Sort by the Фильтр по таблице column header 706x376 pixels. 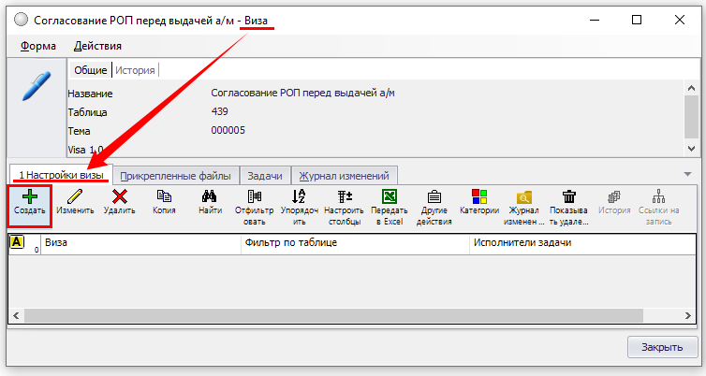[354, 242]
